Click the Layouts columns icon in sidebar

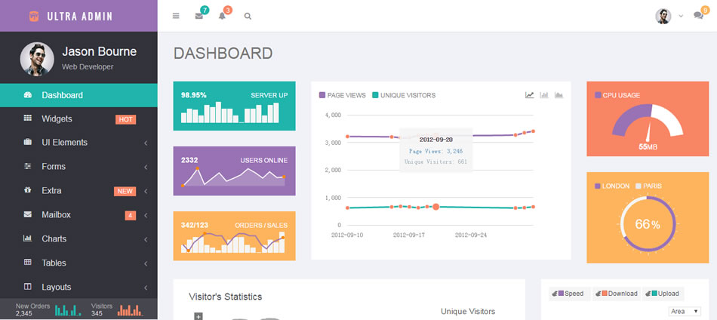pos(28,287)
